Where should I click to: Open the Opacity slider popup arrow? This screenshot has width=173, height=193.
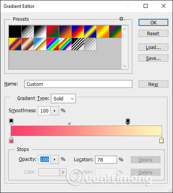pos(54,159)
